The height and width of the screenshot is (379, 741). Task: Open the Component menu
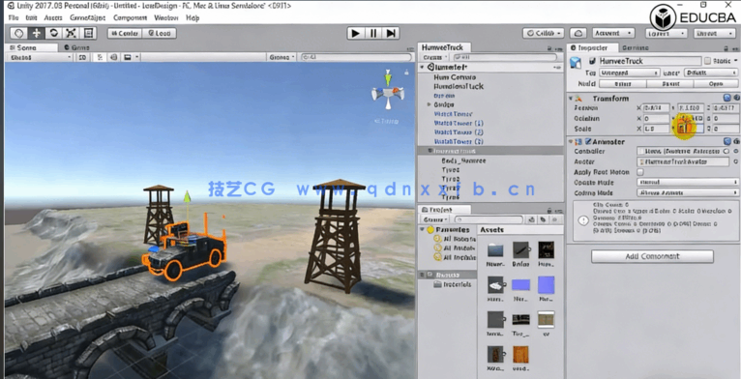(130, 17)
